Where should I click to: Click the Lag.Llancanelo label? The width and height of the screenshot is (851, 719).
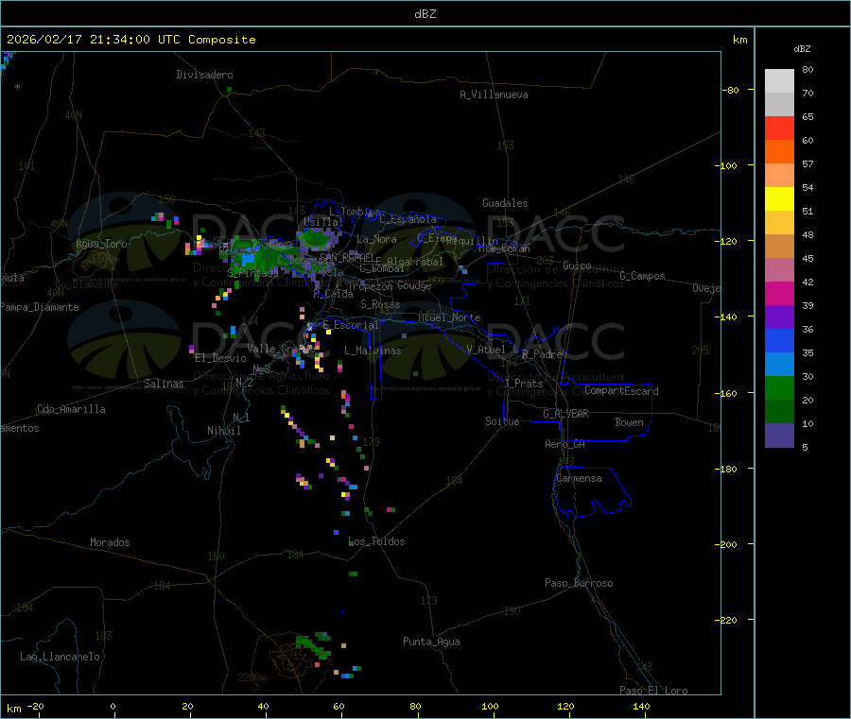coord(61,657)
